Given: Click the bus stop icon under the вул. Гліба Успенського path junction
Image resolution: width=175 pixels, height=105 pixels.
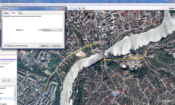Looking at the screenshot, I should click(x=105, y=64).
